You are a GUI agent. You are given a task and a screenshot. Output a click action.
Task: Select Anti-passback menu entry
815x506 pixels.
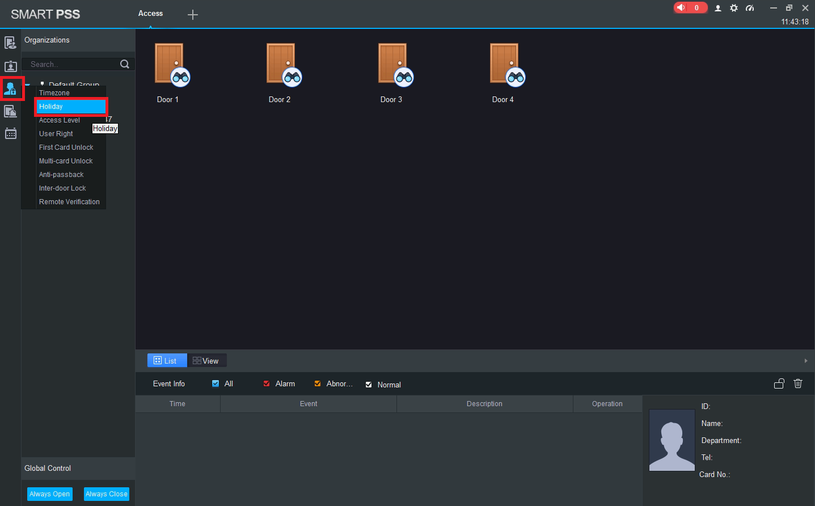pyautogui.click(x=61, y=175)
